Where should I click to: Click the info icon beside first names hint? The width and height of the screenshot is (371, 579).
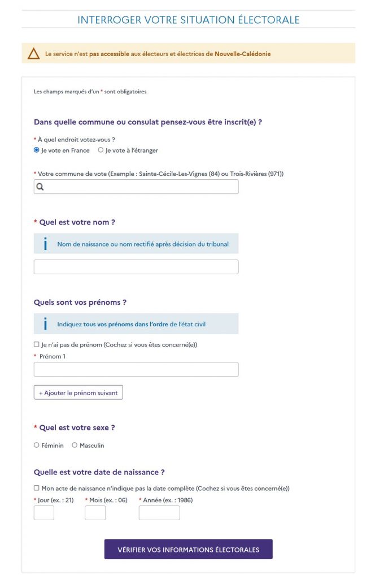[45, 324]
